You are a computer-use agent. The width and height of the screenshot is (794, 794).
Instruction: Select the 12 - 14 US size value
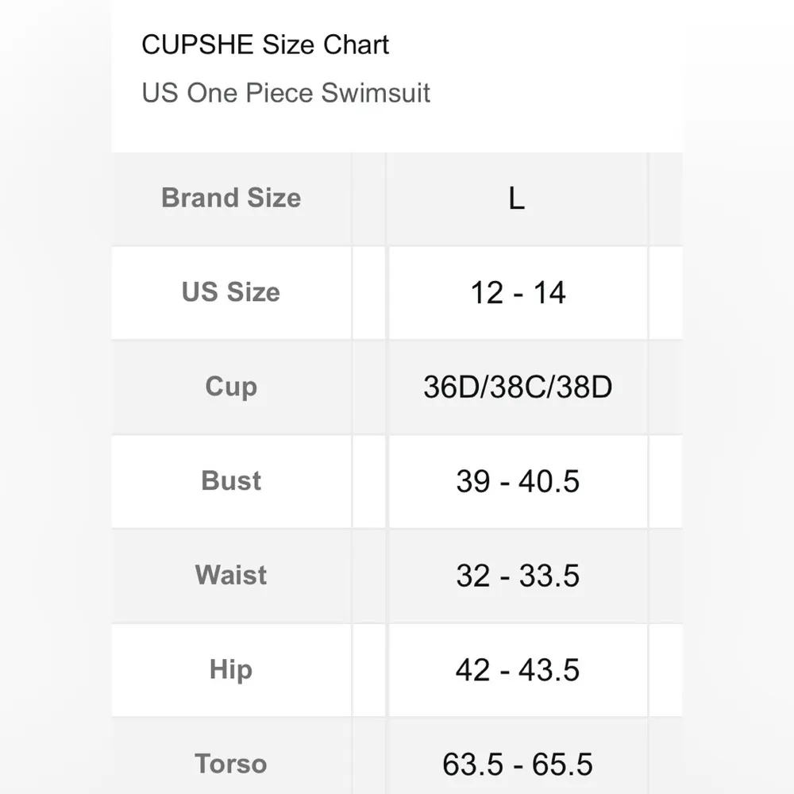[x=518, y=293]
